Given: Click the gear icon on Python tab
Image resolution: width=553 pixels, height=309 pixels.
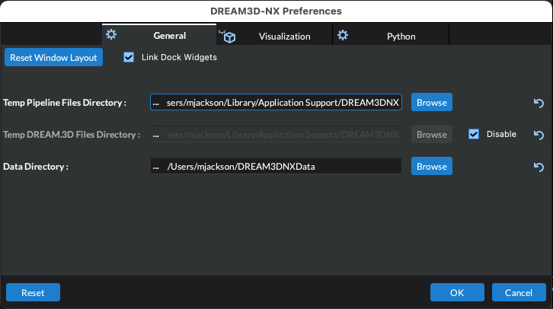Looking at the screenshot, I should (343, 35).
